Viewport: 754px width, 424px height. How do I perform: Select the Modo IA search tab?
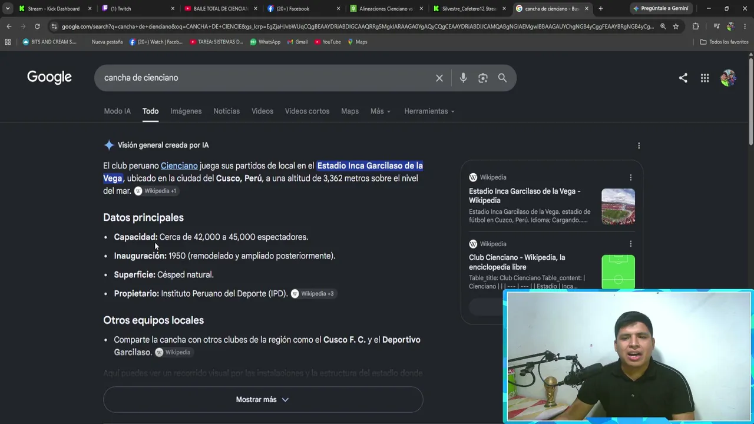point(117,111)
